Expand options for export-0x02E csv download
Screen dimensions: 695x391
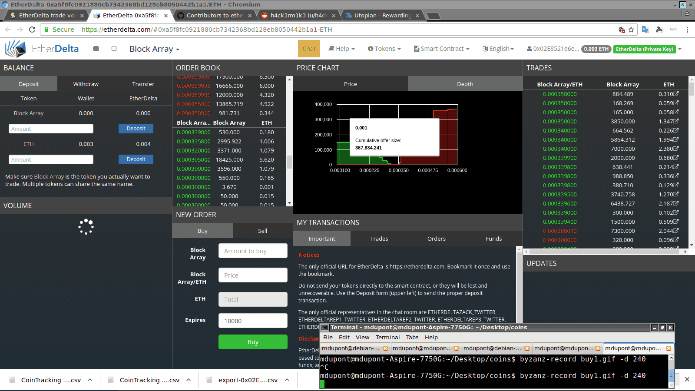click(287, 380)
